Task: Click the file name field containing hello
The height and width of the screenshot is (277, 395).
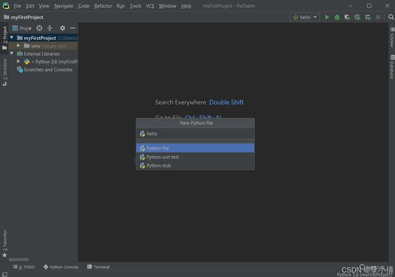Action: tap(195, 134)
